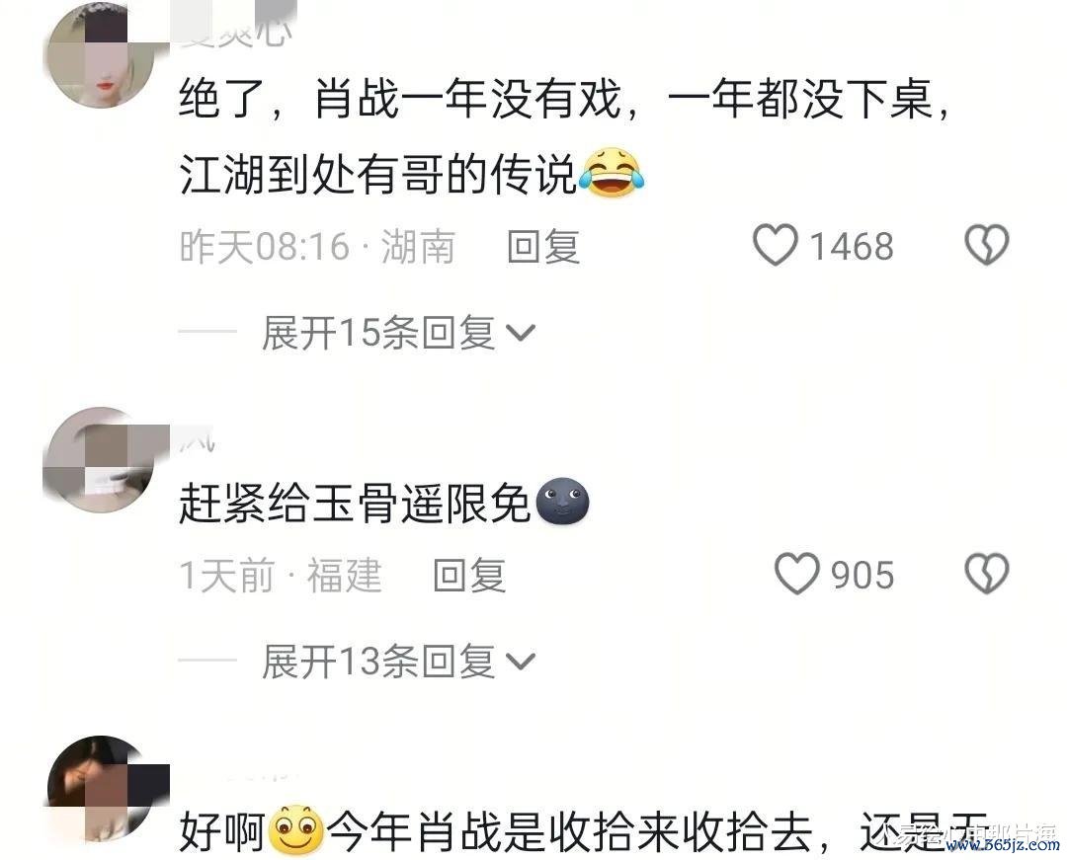Screen dimensions: 1067x860
Task: Click chevron next to 展开13条回复
Action: 522,662
